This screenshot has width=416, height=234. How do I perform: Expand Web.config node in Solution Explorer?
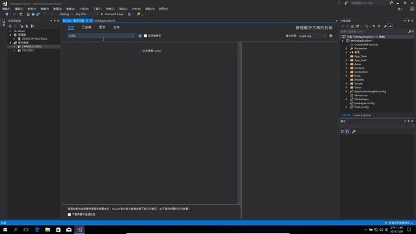point(346,107)
